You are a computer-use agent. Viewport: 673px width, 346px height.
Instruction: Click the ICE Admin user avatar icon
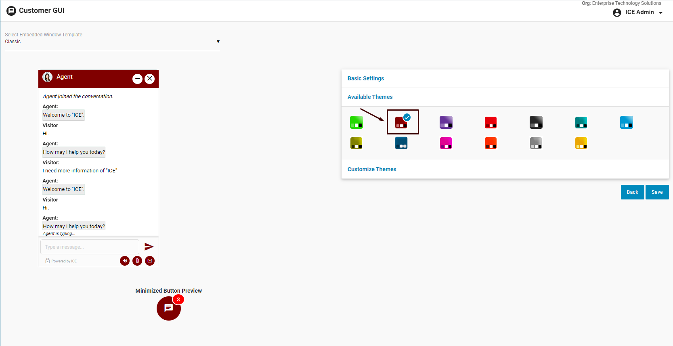pyautogui.click(x=617, y=13)
